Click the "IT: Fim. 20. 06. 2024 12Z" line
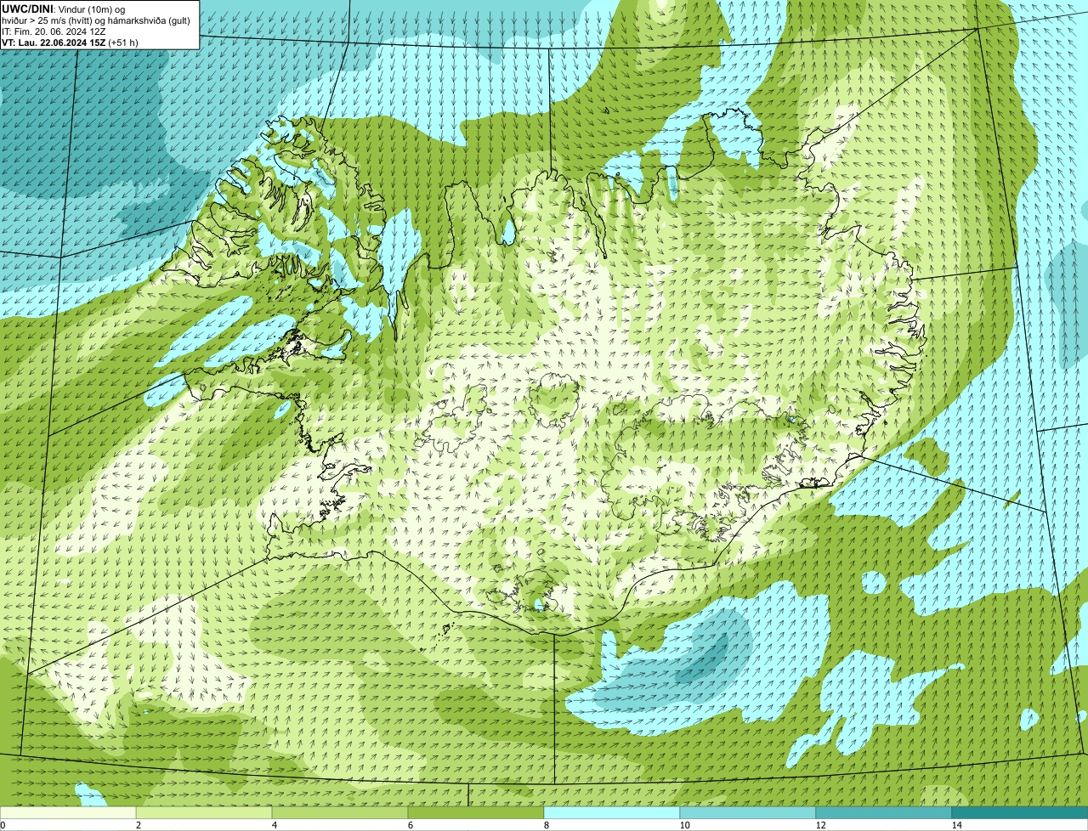The image size is (1088, 831). pos(54,31)
